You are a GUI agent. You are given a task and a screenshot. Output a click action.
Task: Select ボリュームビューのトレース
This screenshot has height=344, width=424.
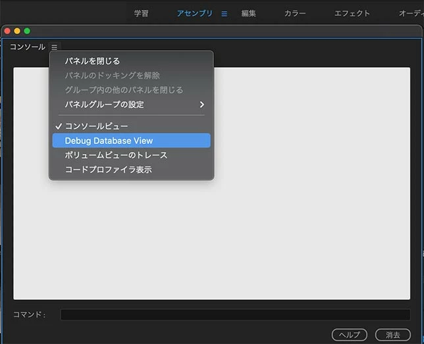pos(131,155)
